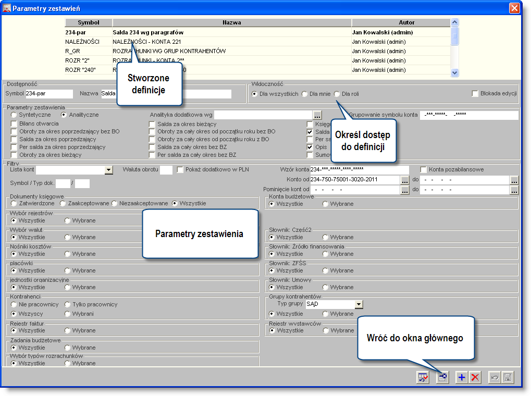Click the Waluta obrotu input field
Image resolution: width=531 pixels, height=396 pixels.
click(x=166, y=170)
